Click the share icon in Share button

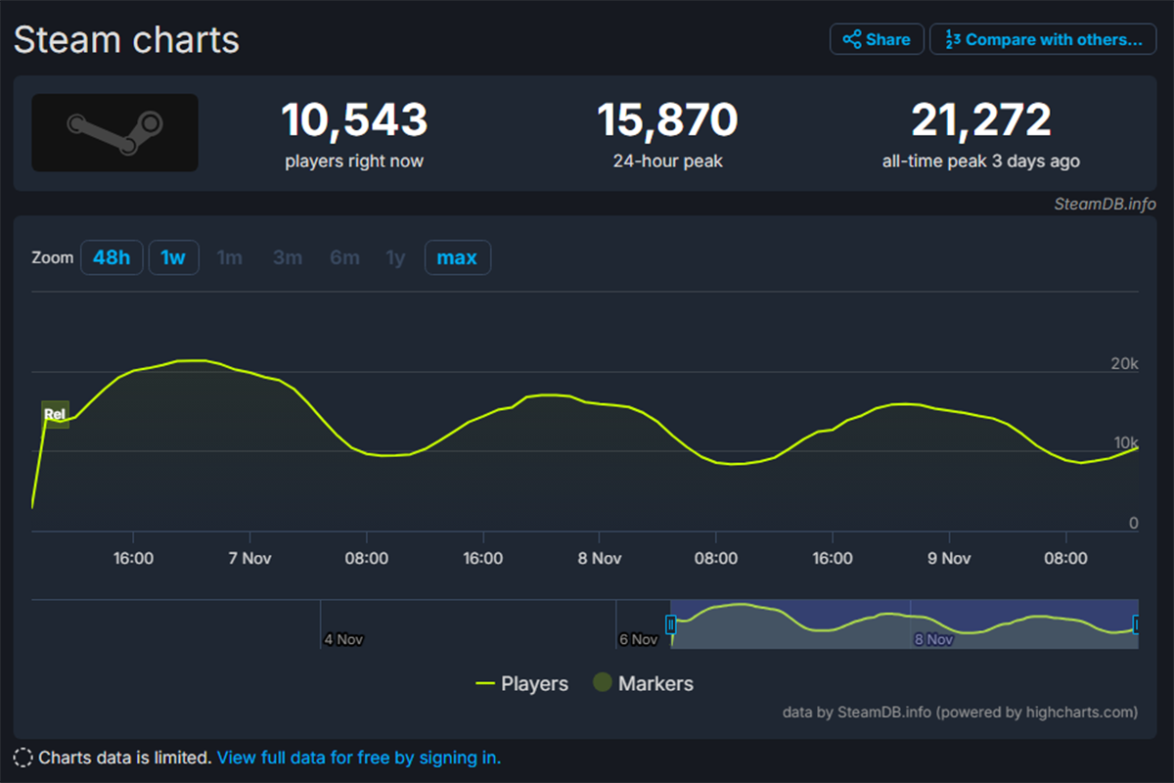click(x=852, y=39)
